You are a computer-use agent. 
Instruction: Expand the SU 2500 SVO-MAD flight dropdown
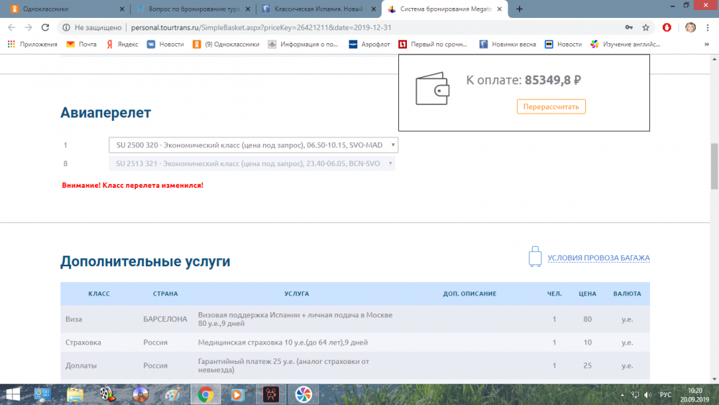point(252,145)
